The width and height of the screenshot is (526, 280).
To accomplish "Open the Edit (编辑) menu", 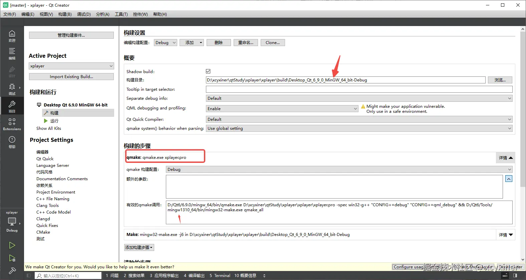I will click(28, 14).
